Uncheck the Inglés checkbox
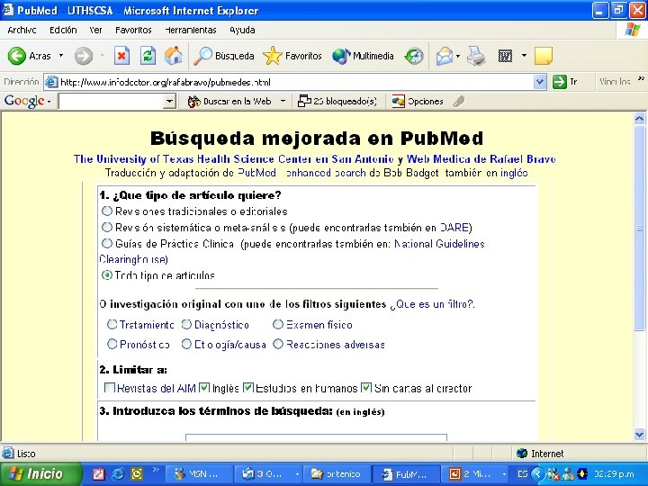 [204, 388]
